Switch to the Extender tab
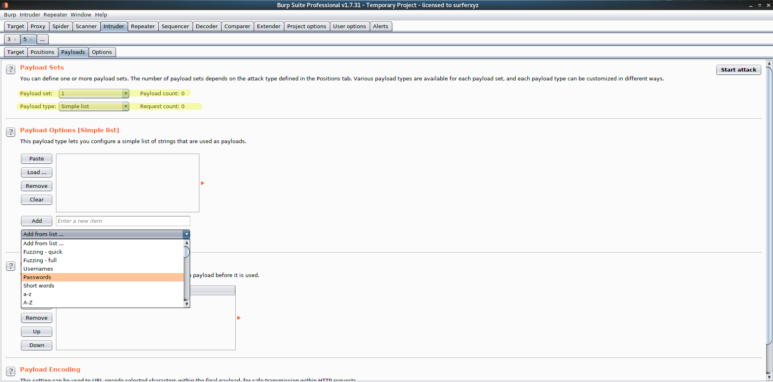Viewport: 773px width, 382px height. pyautogui.click(x=269, y=26)
